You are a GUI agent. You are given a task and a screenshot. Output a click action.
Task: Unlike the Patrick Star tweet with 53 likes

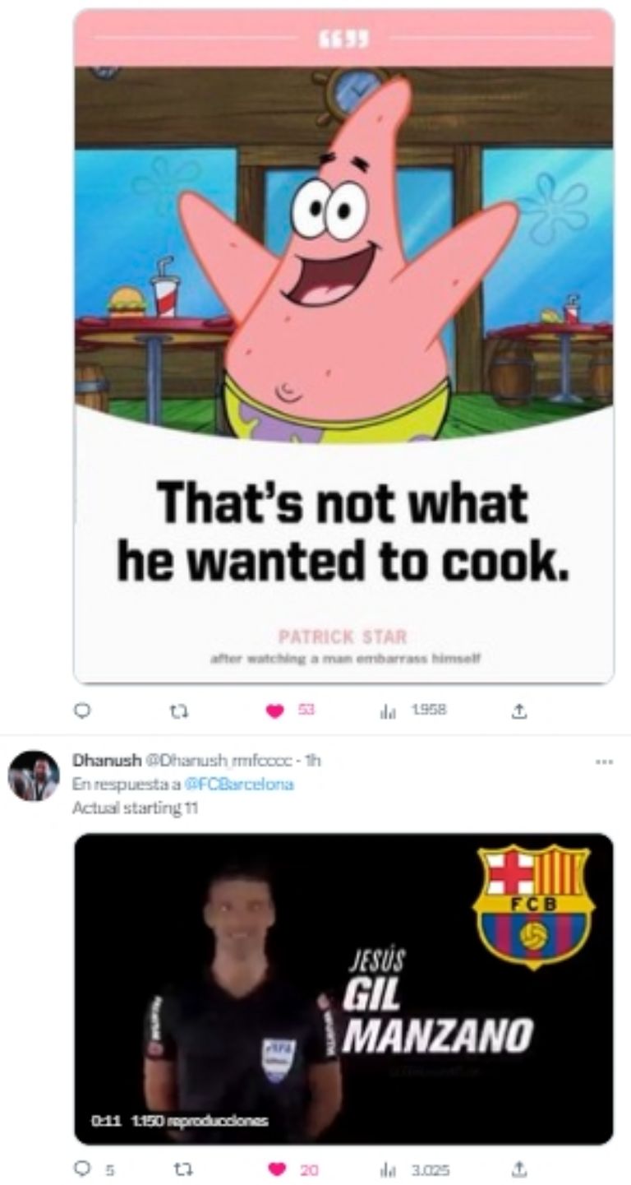click(x=274, y=711)
